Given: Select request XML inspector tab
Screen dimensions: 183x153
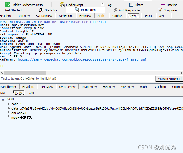Looking at the screenshot, I should 162,16.
